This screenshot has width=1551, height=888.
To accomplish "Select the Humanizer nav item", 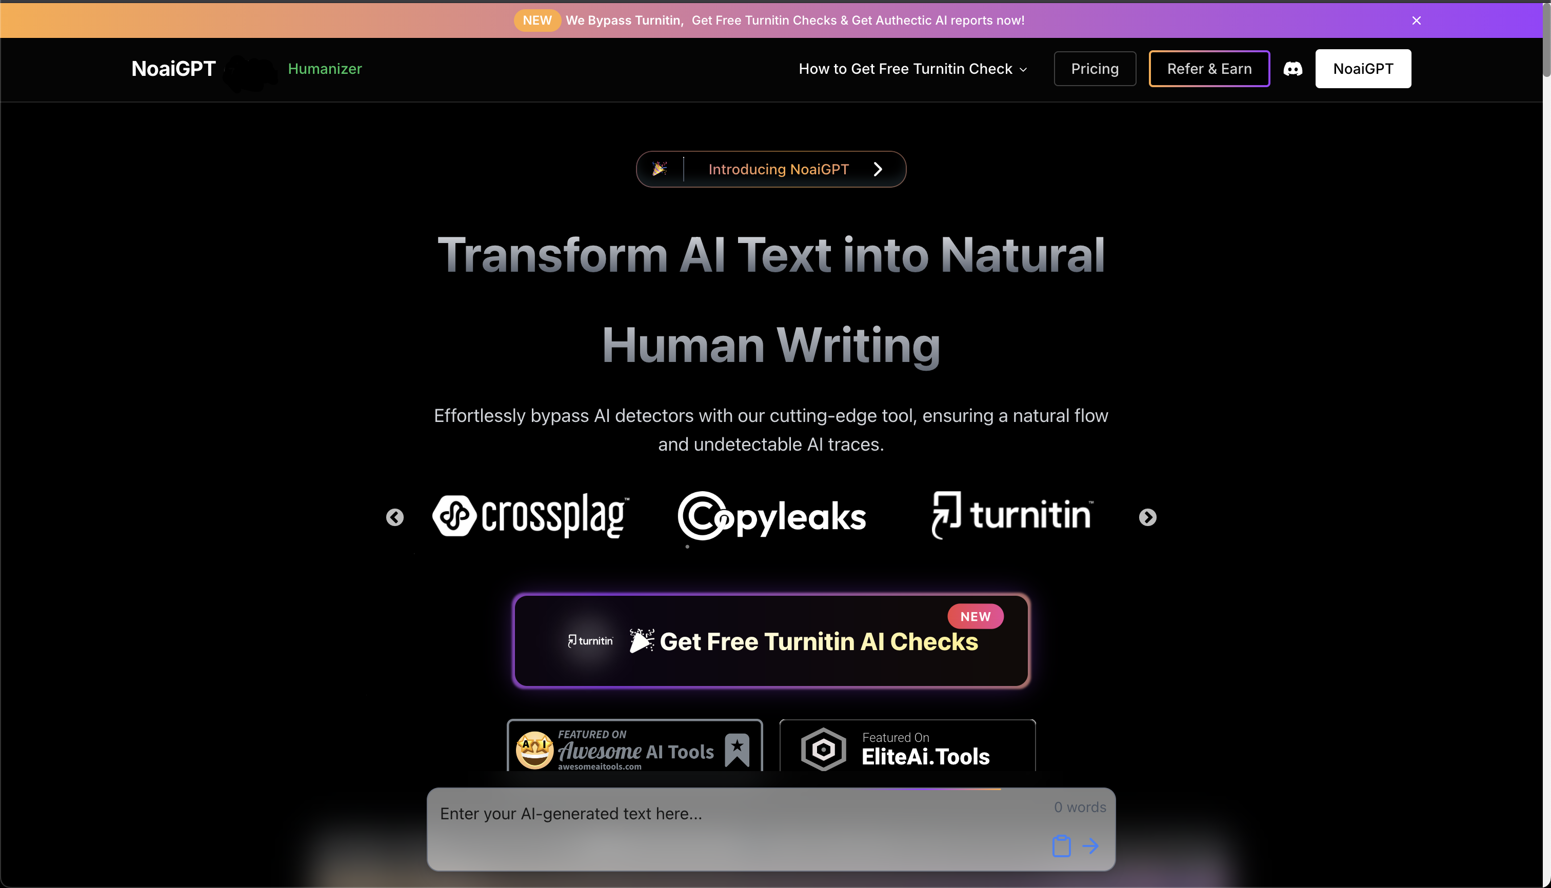I will (x=325, y=69).
